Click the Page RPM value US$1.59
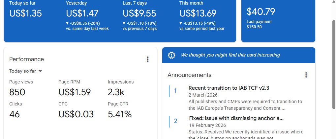Image resolution: width=336 pixels, height=139 pixels. coord(75,92)
